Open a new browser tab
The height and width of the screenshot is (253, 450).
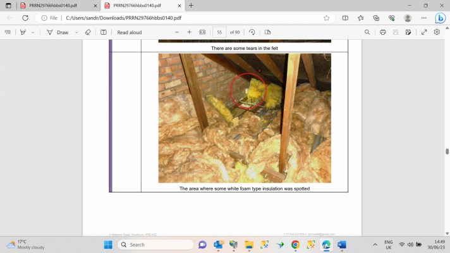(x=191, y=5)
